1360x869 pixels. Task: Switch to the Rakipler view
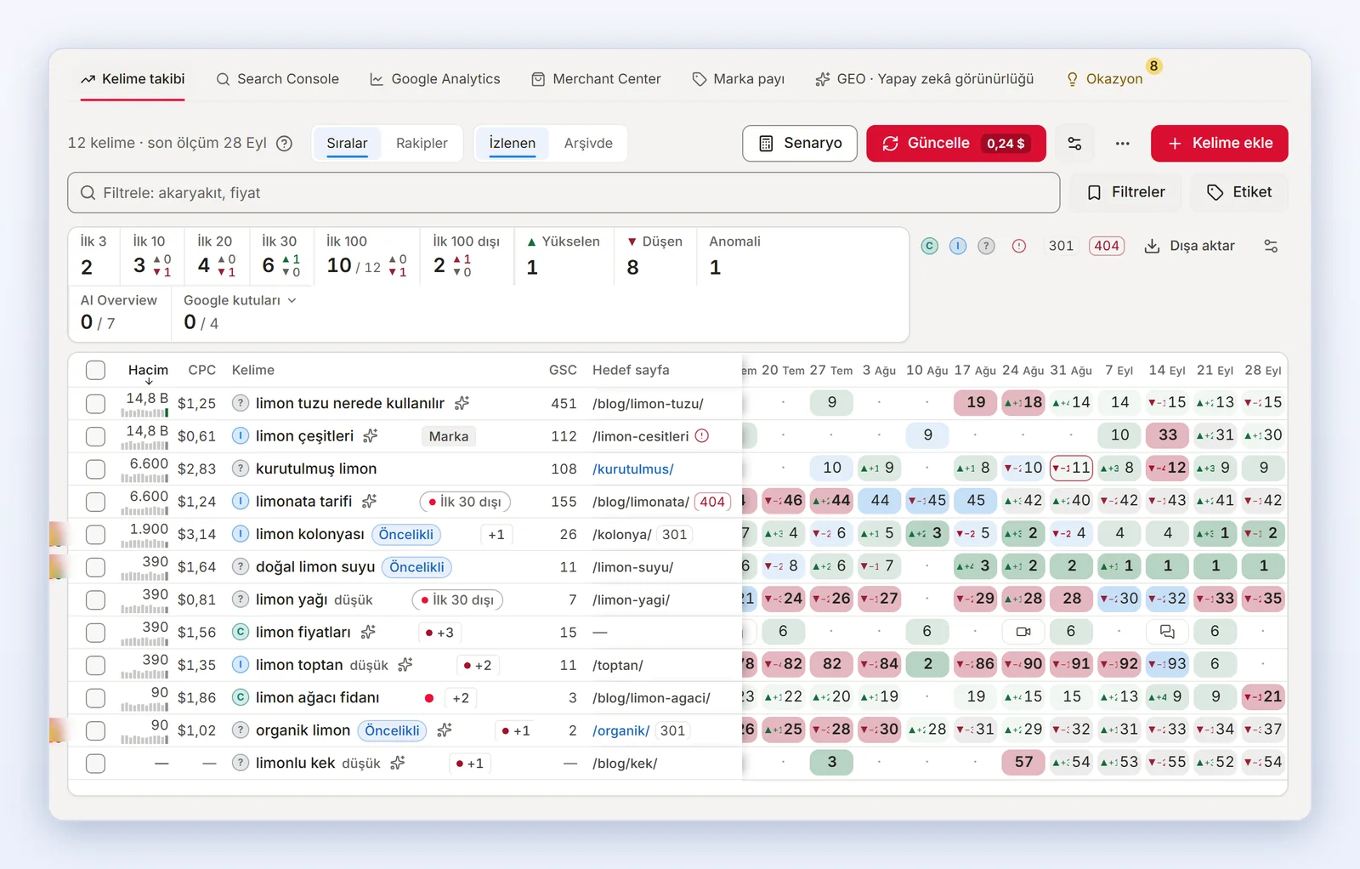coord(422,143)
